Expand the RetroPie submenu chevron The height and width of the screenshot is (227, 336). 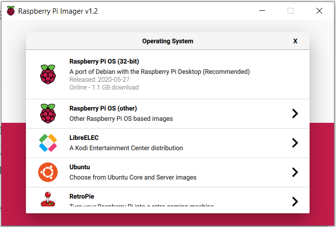295,201
